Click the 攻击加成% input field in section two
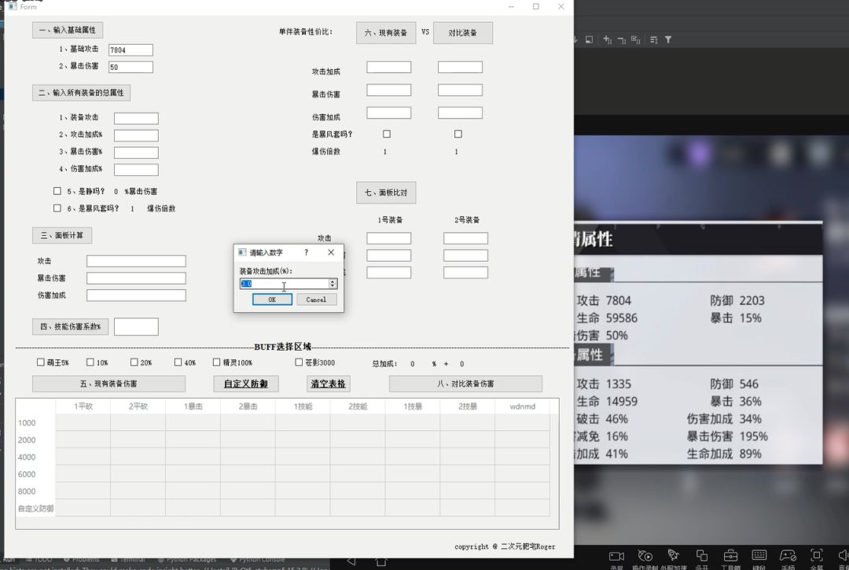The image size is (849, 570). 136,135
